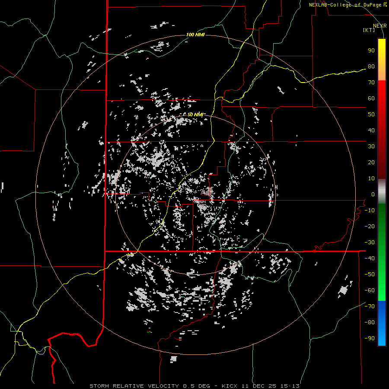Click the bright green segment of the color bar
The image size is (389, 389).
click(x=382, y=252)
